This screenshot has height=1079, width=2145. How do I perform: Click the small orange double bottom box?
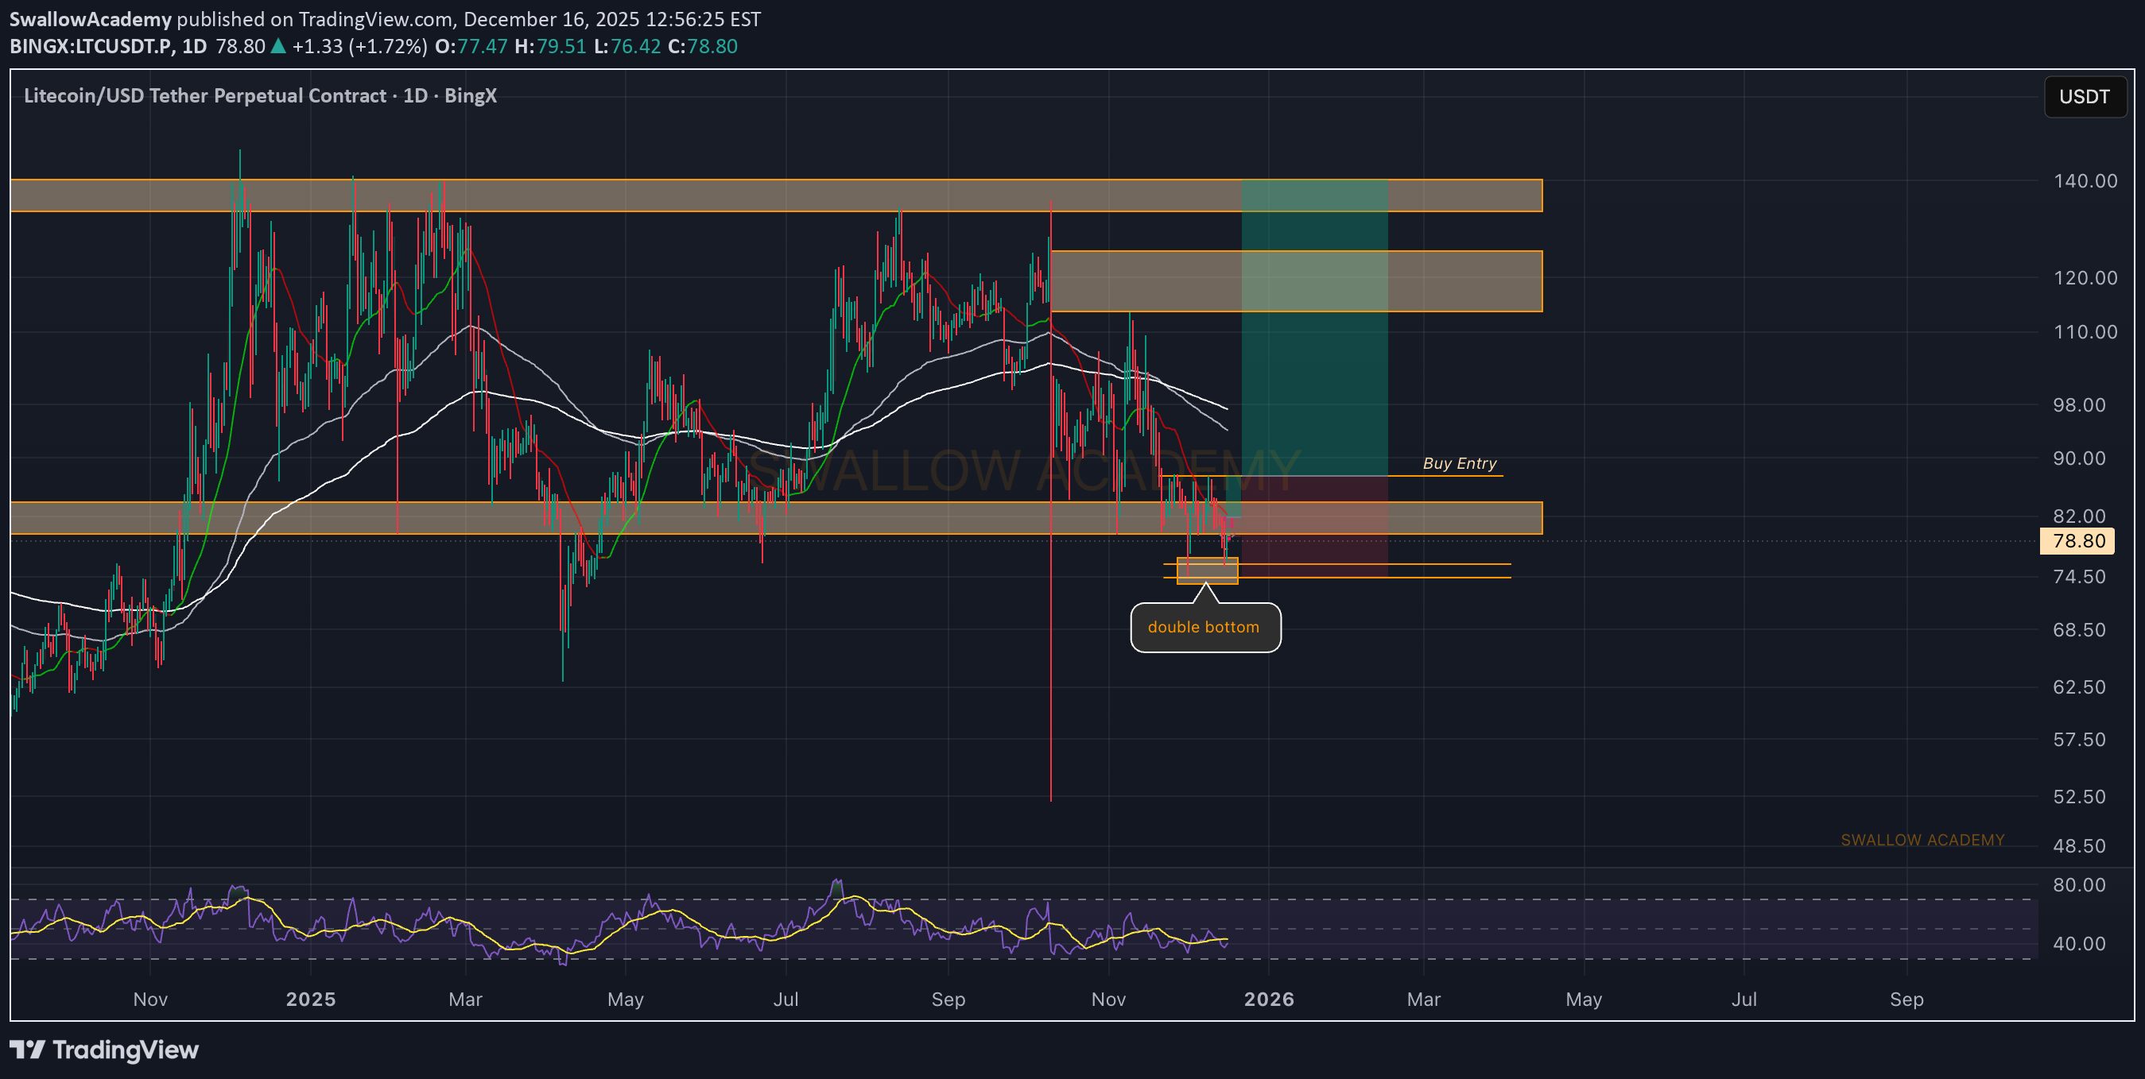click(x=1207, y=570)
